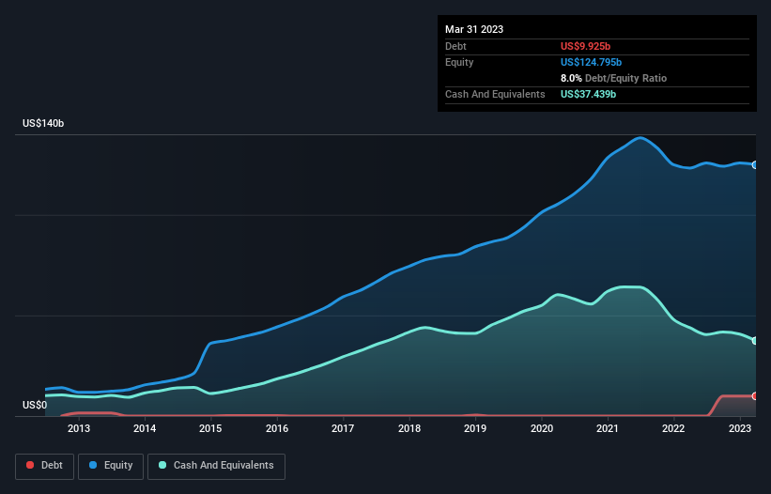Toggle the Debt legend button
This screenshot has width=771, height=494.
pos(45,466)
